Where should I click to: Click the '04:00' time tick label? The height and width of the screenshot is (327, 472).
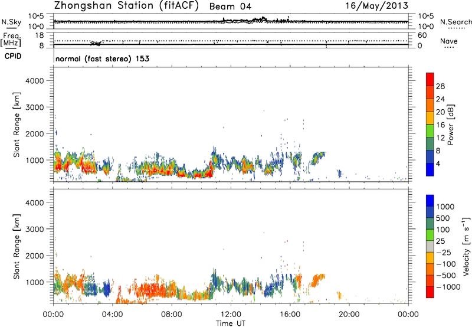click(112, 315)
